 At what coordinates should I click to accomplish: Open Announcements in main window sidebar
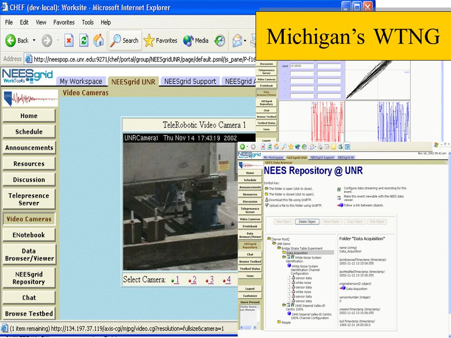click(x=29, y=148)
